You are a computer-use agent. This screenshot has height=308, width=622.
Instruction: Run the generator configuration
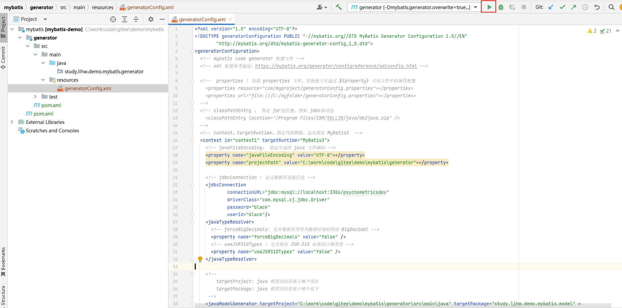click(x=489, y=7)
